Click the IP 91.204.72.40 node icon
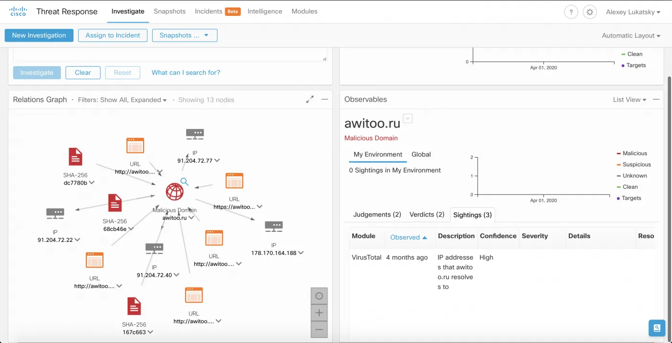The height and width of the screenshot is (343, 672). click(154, 249)
